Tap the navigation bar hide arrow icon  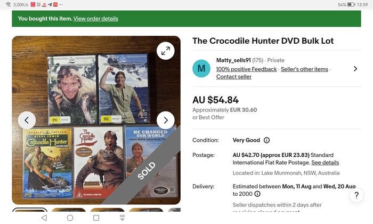coord(122,218)
